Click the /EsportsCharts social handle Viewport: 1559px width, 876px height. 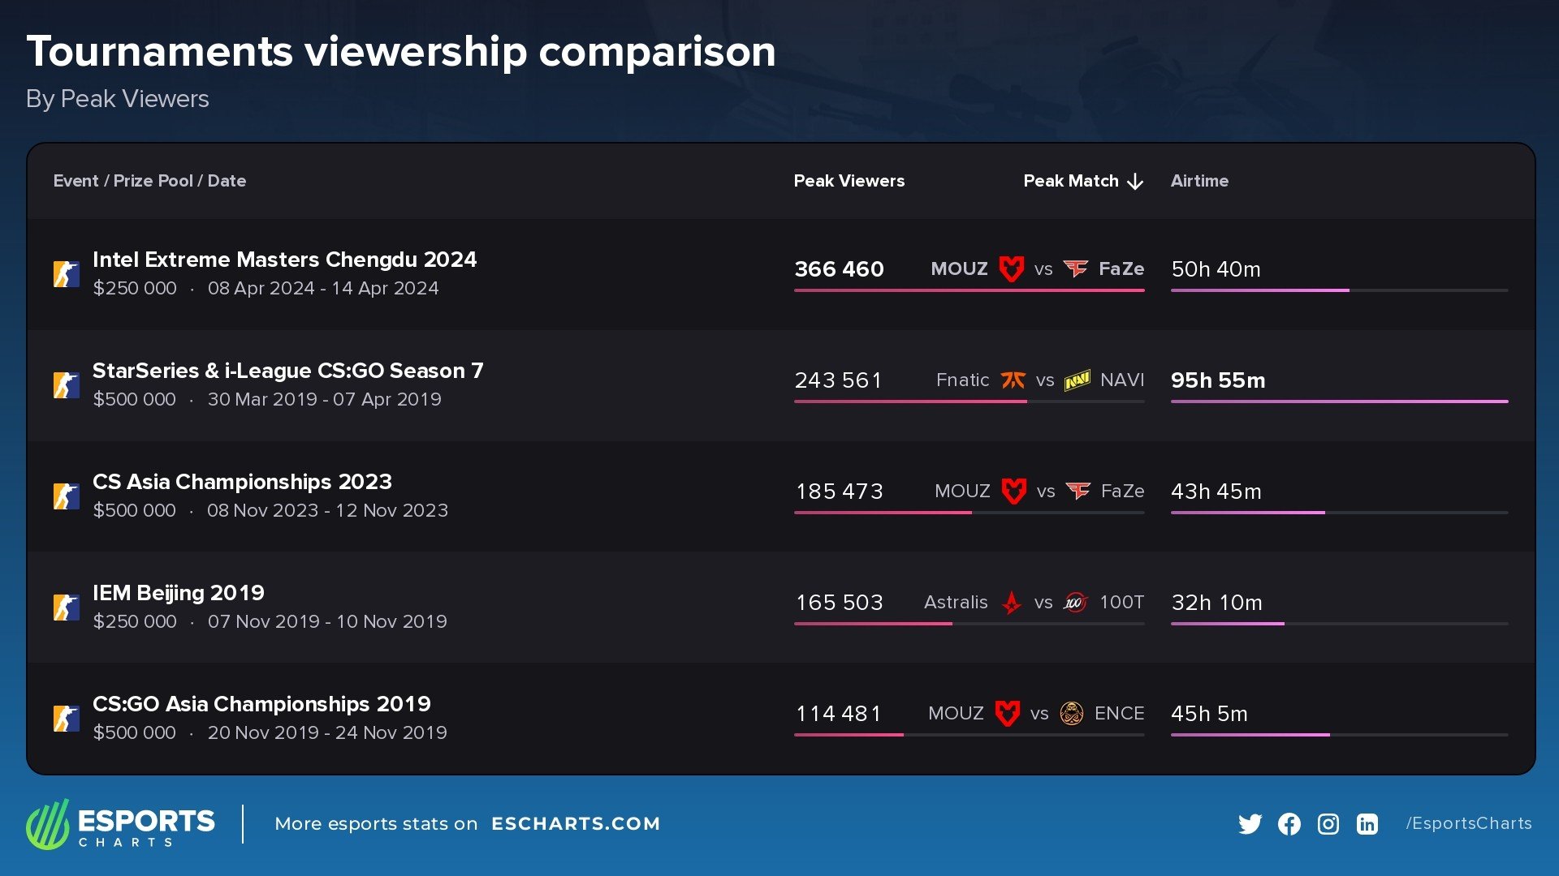1469,823
